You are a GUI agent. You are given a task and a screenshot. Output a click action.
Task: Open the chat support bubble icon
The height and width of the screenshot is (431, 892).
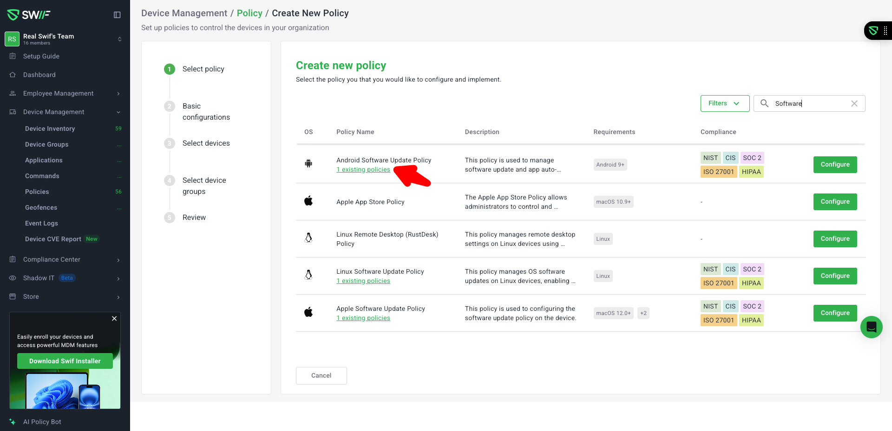pyautogui.click(x=871, y=327)
